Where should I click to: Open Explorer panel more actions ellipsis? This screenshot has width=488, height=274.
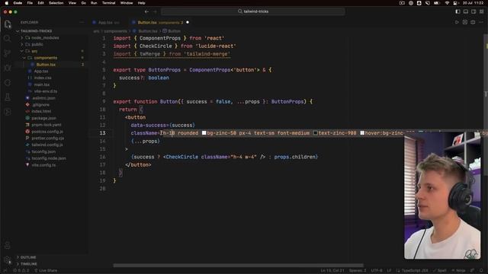click(82, 22)
